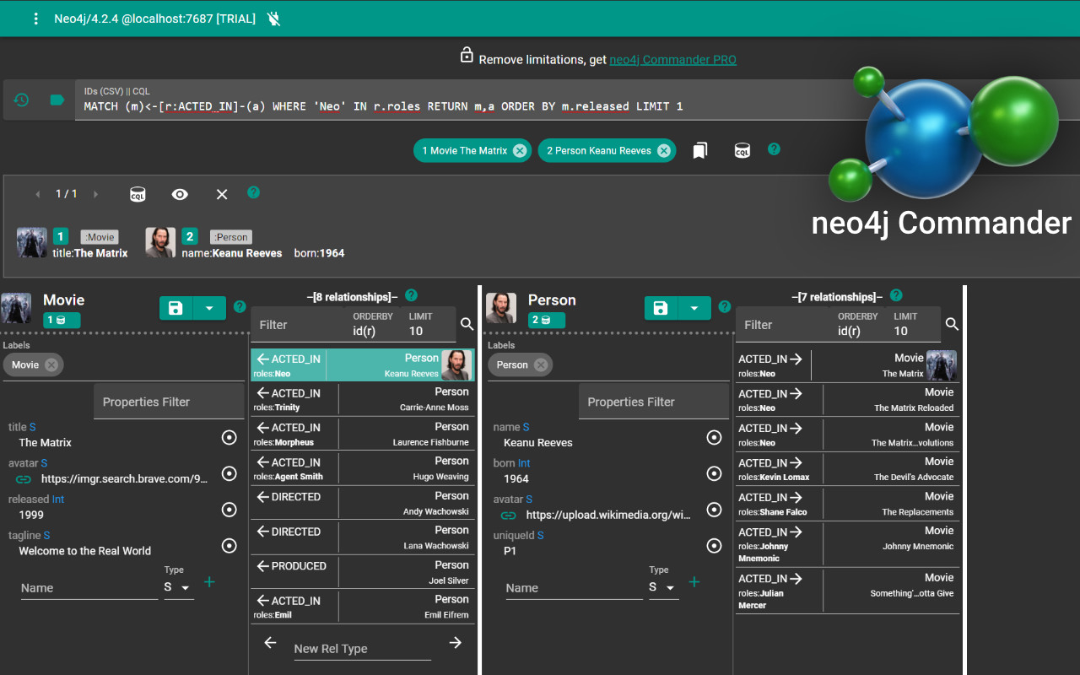This screenshot has height=675, width=1080.
Task: Open Type dropdown for new Person property
Action: (x=664, y=587)
